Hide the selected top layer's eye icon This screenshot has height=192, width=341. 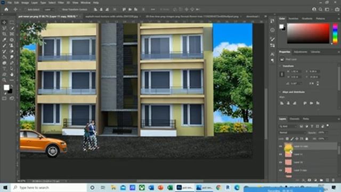[x=281, y=147]
